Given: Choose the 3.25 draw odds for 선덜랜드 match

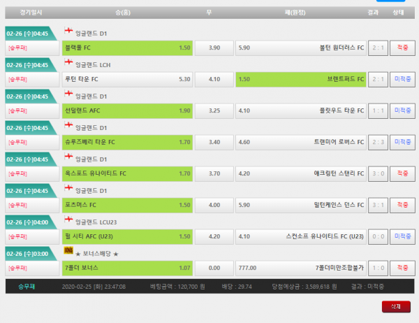Looking at the screenshot, I should click(x=214, y=110).
